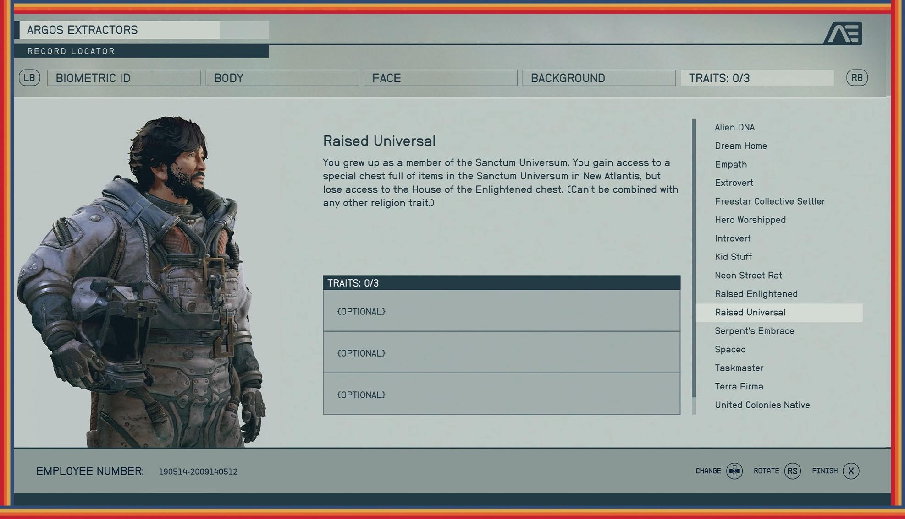The height and width of the screenshot is (519, 905).
Task: Click the Argos Extractors AE logo
Action: click(x=843, y=33)
